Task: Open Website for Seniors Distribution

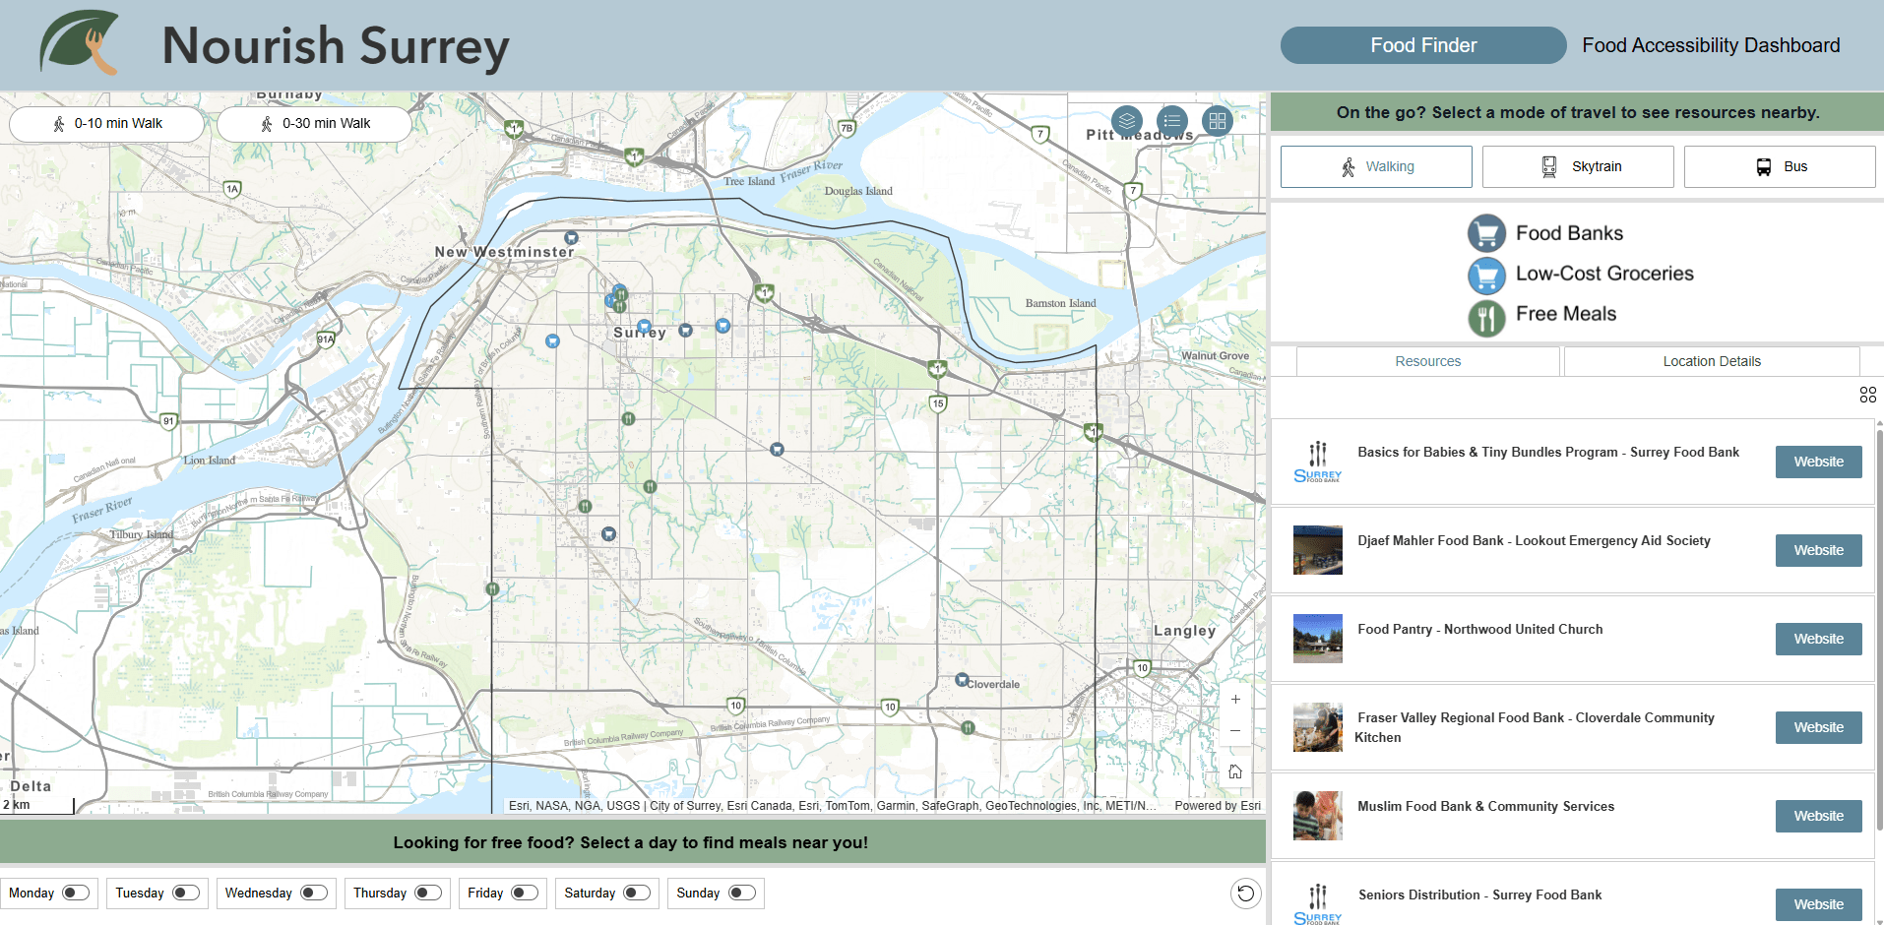Action: 1818,904
